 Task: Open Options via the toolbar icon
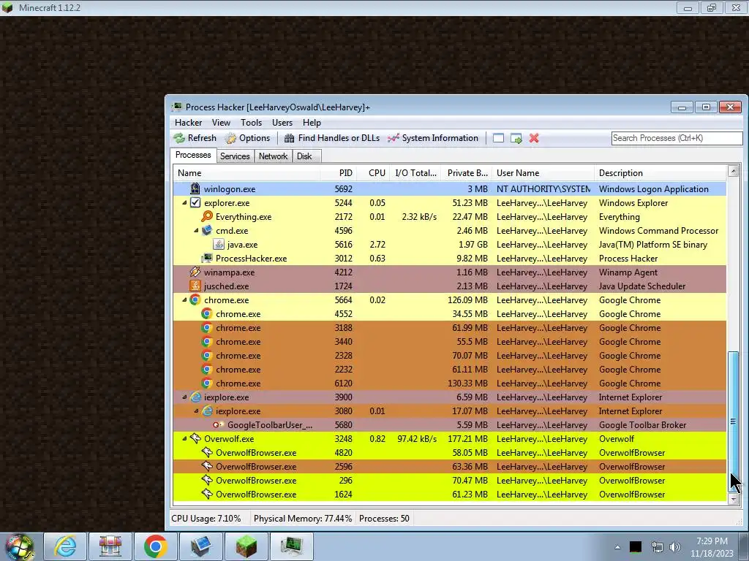pyautogui.click(x=230, y=138)
